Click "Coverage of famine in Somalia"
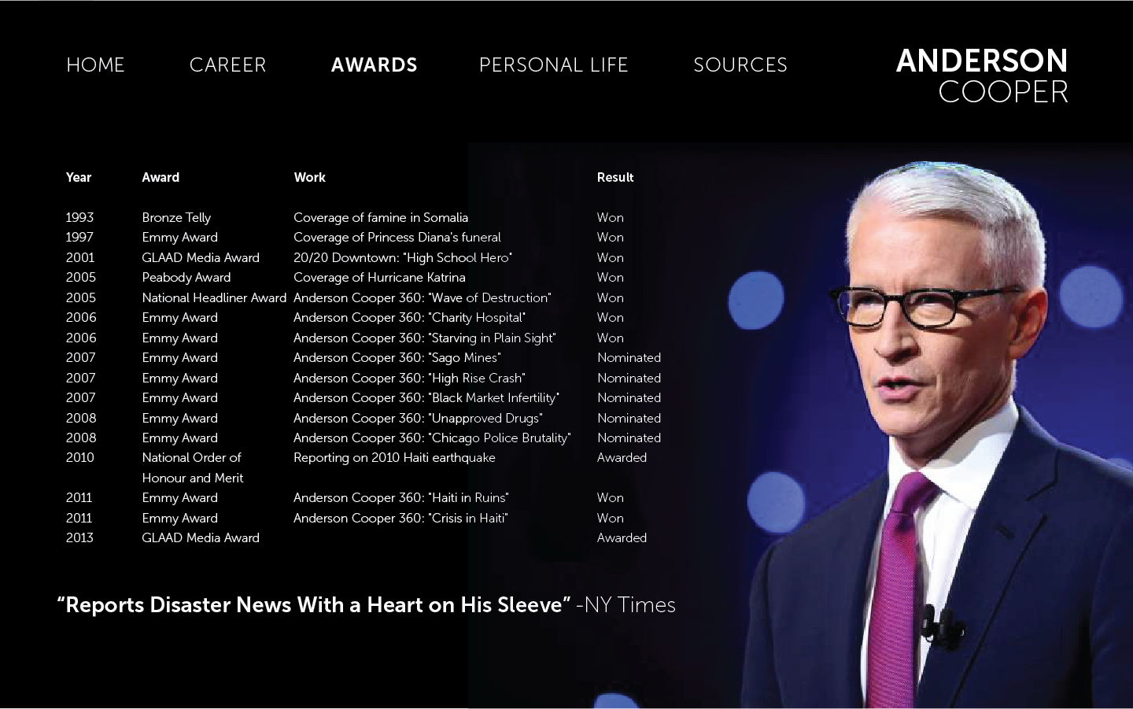 click(381, 217)
